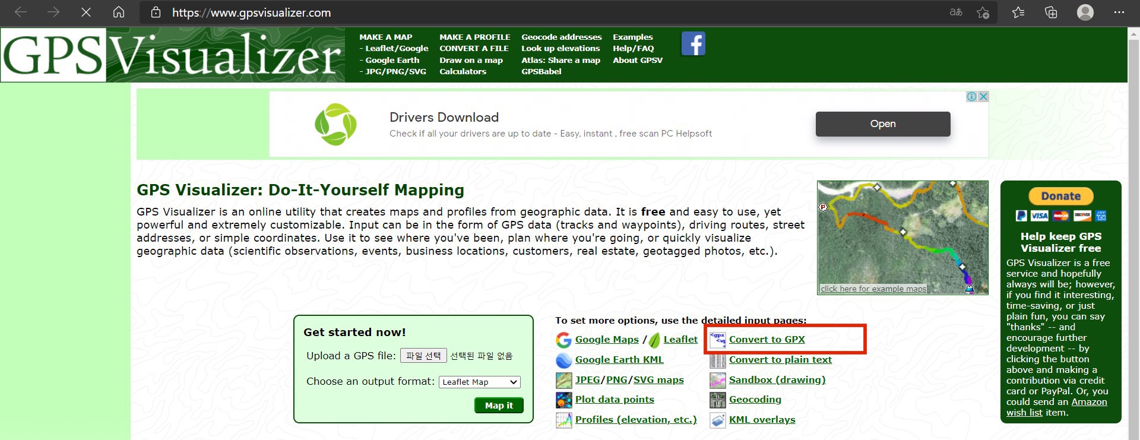The width and height of the screenshot is (1140, 440).
Task: Click the ad info icon
Action: pos(971,96)
